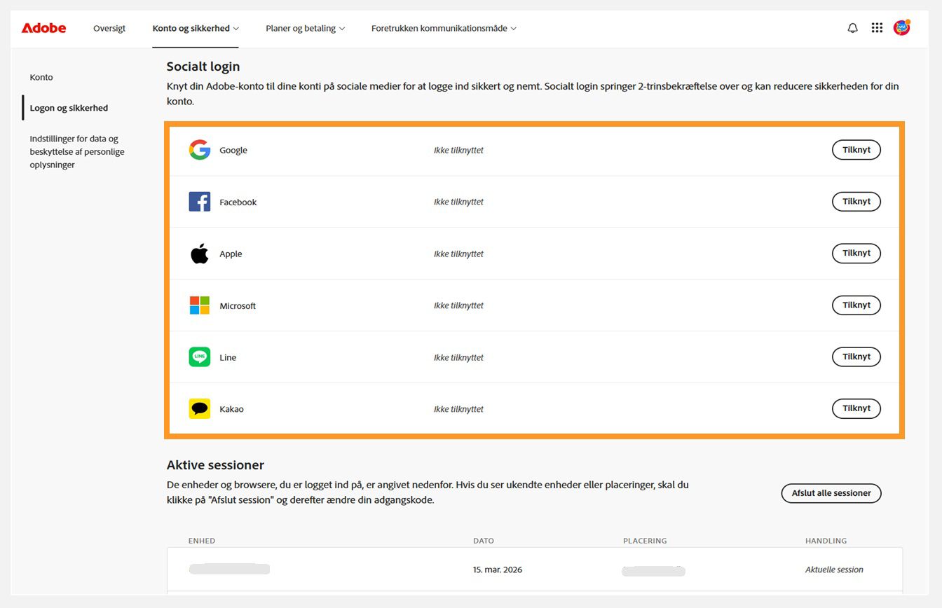Click the Facebook icon in Socialt login

pyautogui.click(x=199, y=201)
